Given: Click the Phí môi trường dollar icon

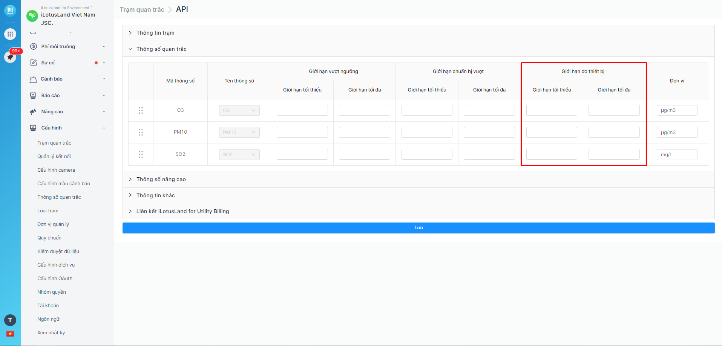Looking at the screenshot, I should pos(33,46).
